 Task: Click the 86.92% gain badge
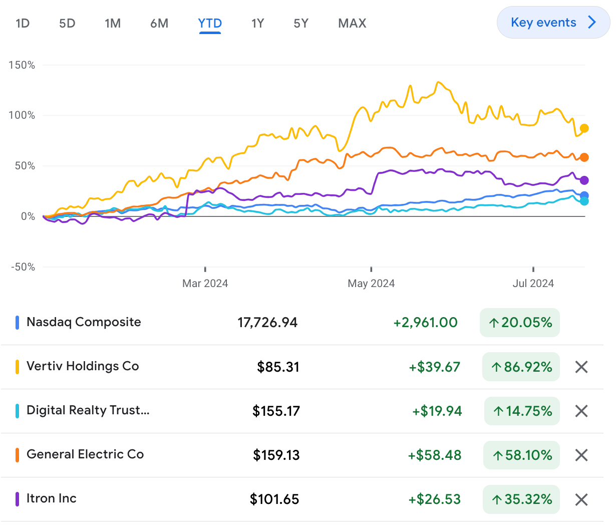tap(521, 367)
